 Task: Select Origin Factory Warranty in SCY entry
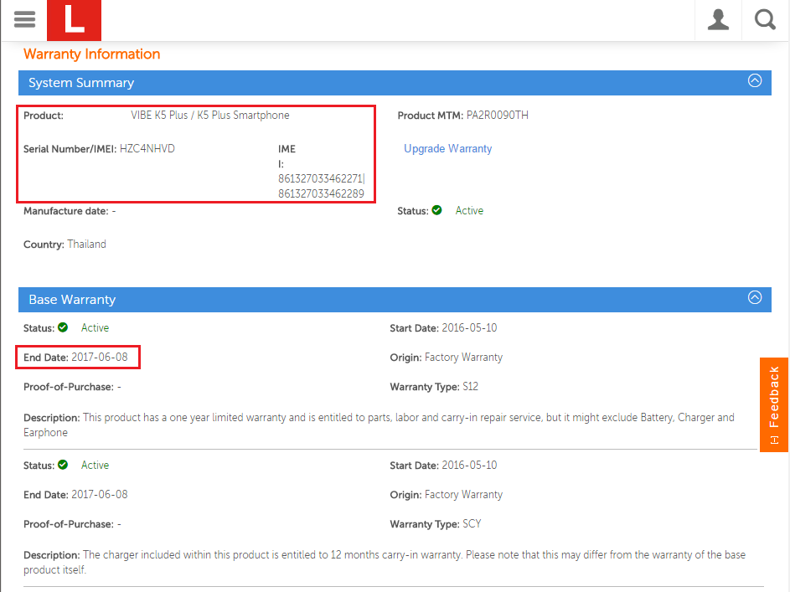[x=463, y=495]
